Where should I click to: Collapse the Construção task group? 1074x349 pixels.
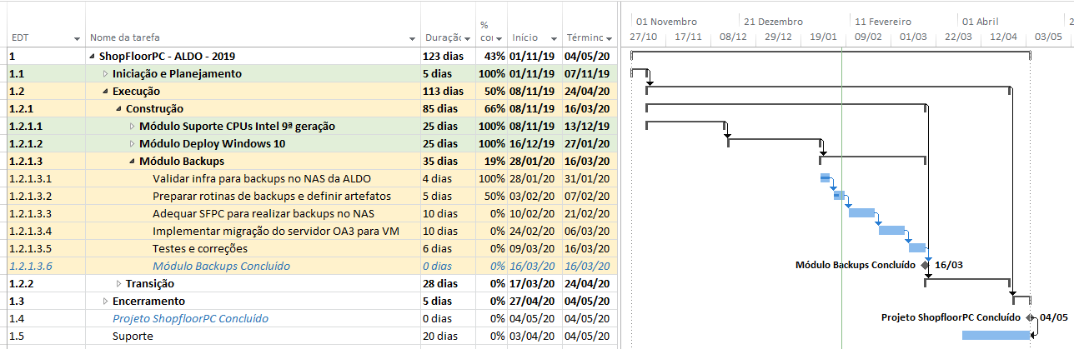(118, 109)
